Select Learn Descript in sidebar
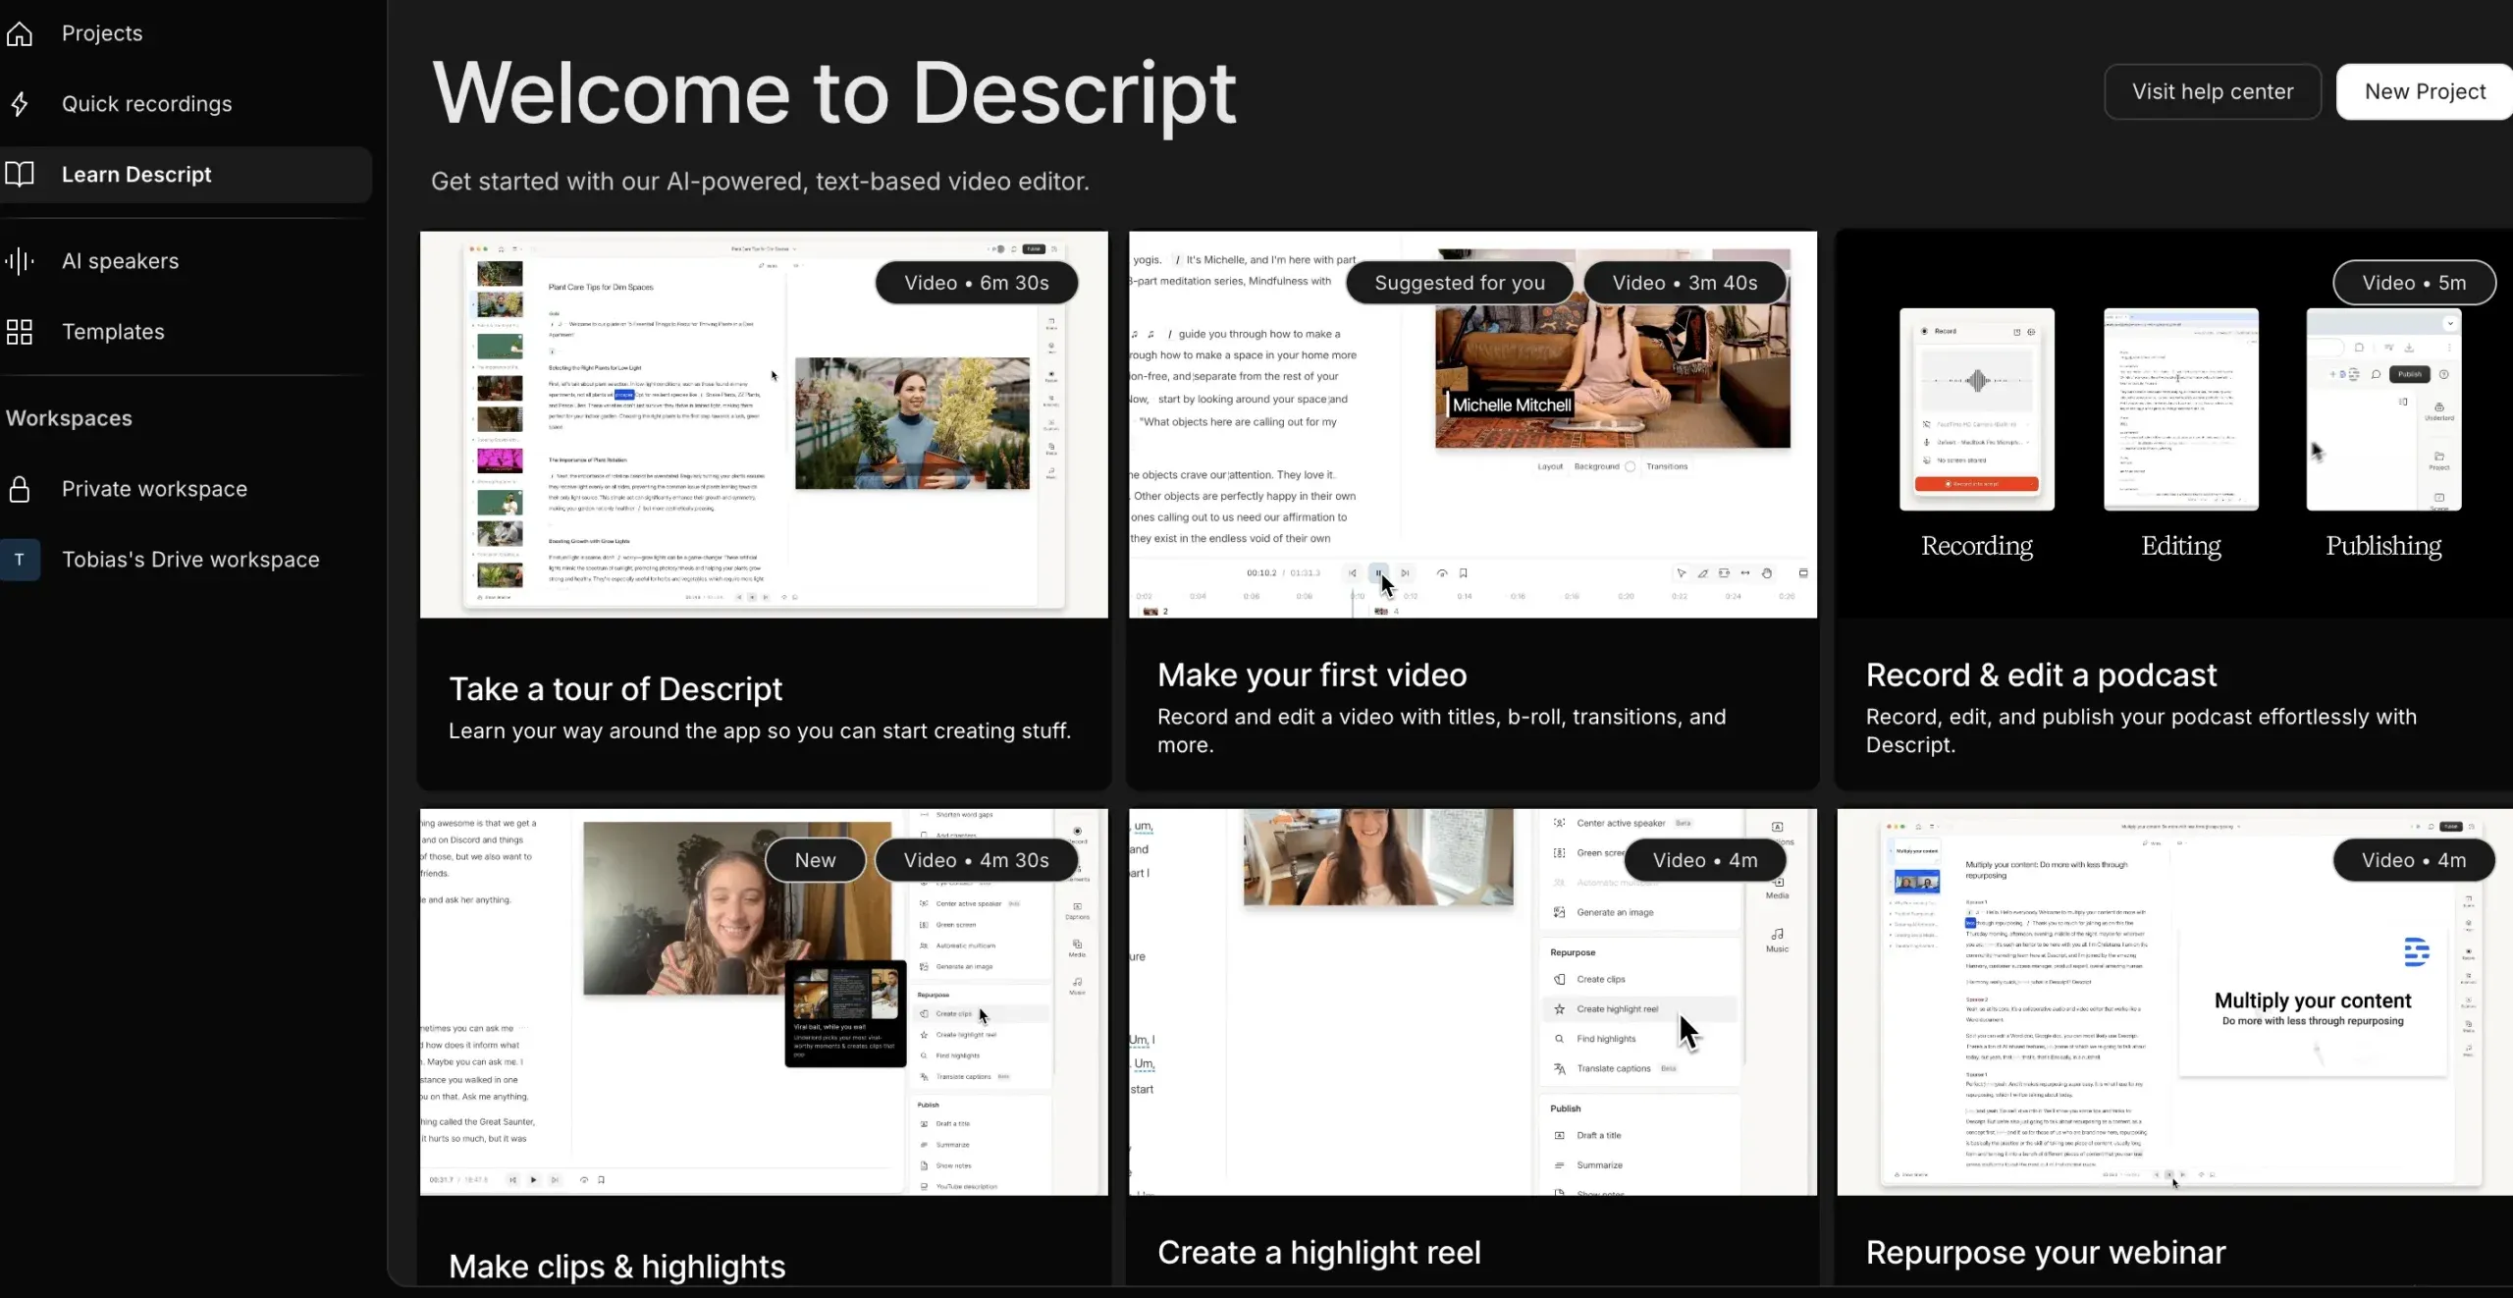Screen dimensions: 2513x1298 [x=185, y=175]
